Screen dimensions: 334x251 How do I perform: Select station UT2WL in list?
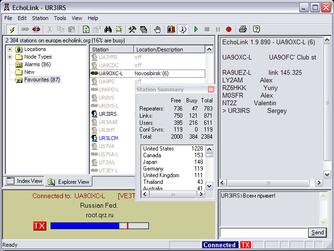(x=107, y=162)
